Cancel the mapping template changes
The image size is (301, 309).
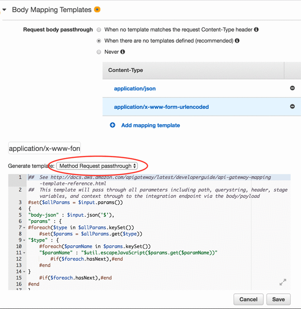[x=248, y=299]
